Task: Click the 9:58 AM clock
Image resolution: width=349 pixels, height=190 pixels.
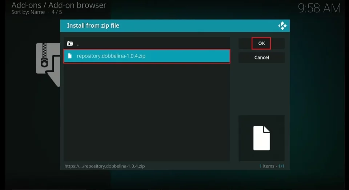Action: (319, 8)
